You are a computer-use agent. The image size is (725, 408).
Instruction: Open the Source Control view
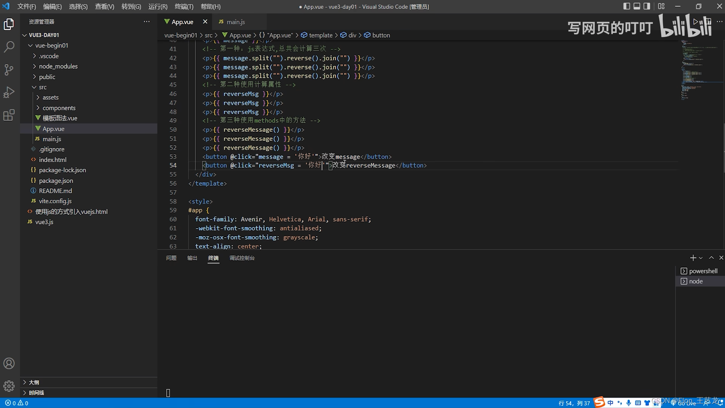tap(9, 70)
